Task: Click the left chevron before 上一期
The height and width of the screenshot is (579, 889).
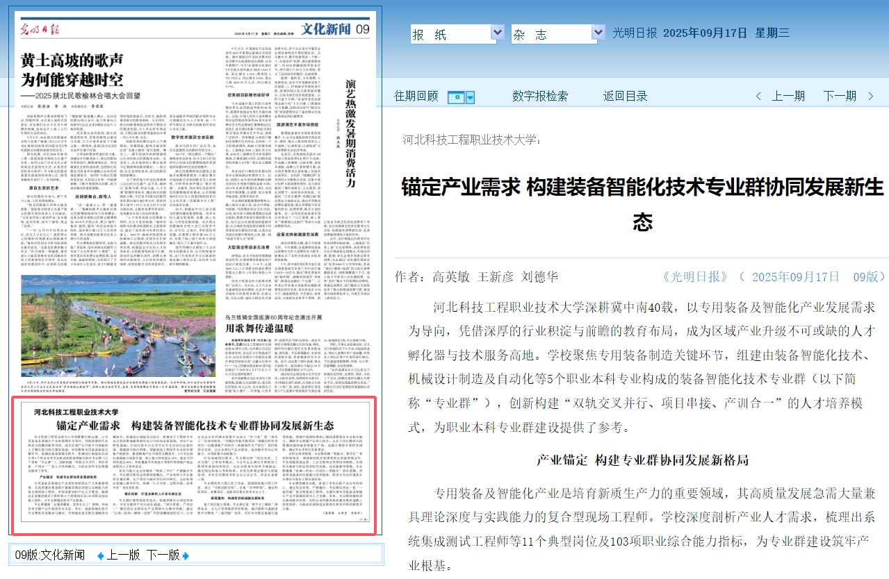Action: (758, 95)
